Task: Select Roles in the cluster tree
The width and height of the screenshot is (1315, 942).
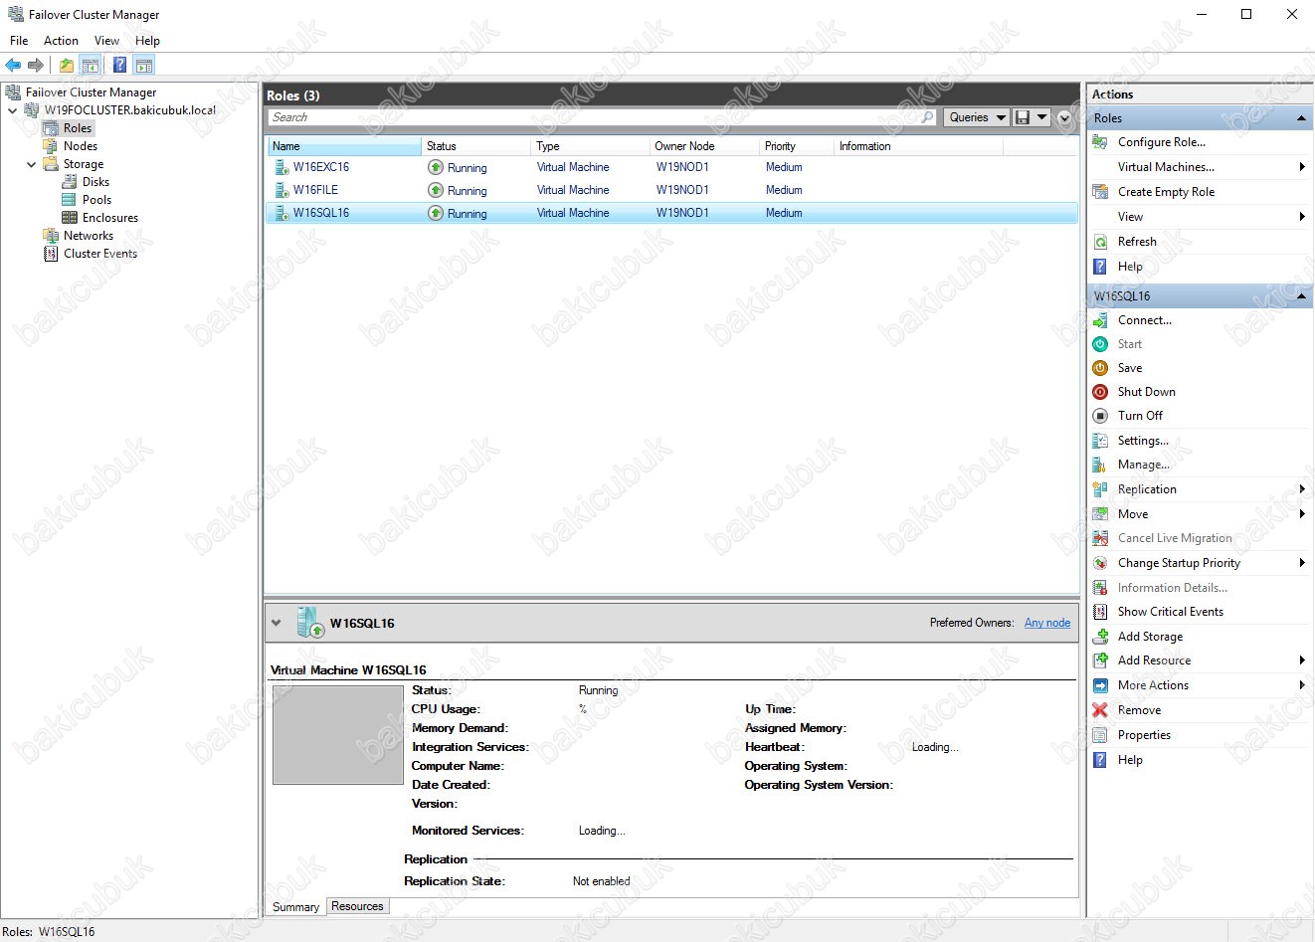Action: point(78,128)
